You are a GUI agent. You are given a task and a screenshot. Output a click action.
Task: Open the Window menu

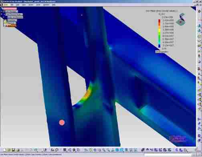click(x=46, y=5)
